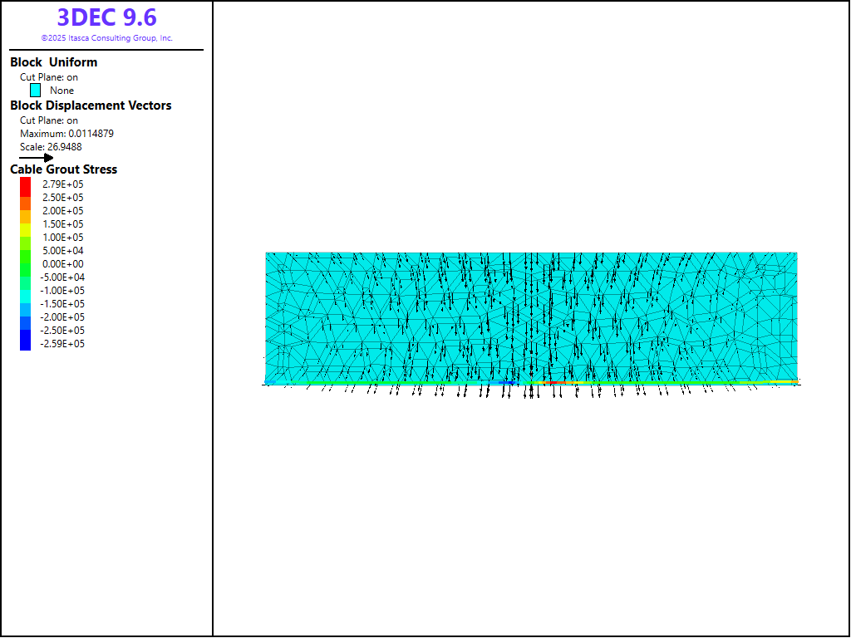
Task: Open the Itasca Consulting Group copyright text
Action: tap(106, 38)
